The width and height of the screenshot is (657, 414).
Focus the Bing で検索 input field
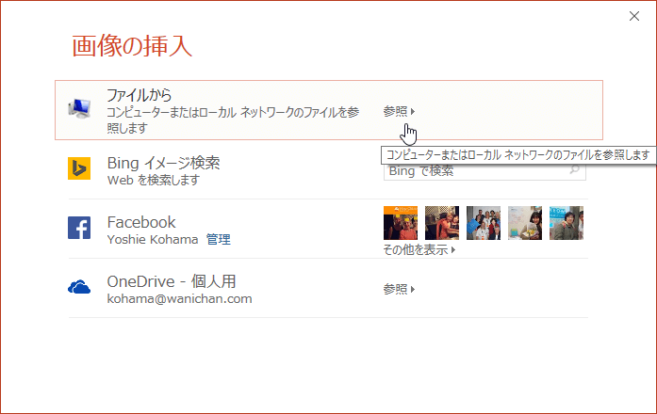[x=485, y=171]
